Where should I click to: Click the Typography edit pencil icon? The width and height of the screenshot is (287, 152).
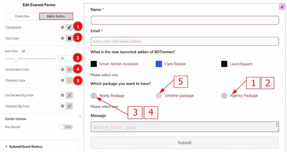[69, 27]
